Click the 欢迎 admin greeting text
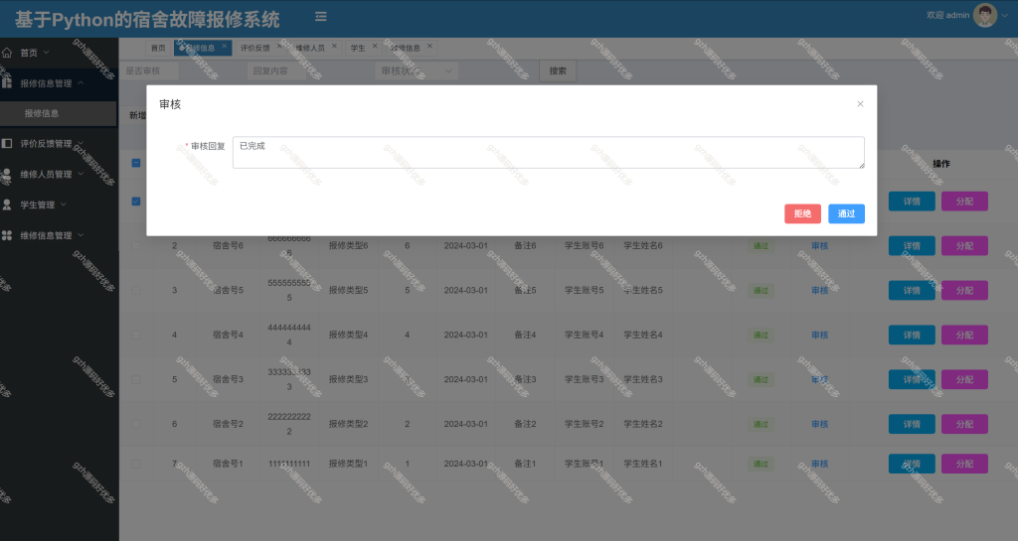Image resolution: width=1018 pixels, height=541 pixels. coord(947,15)
